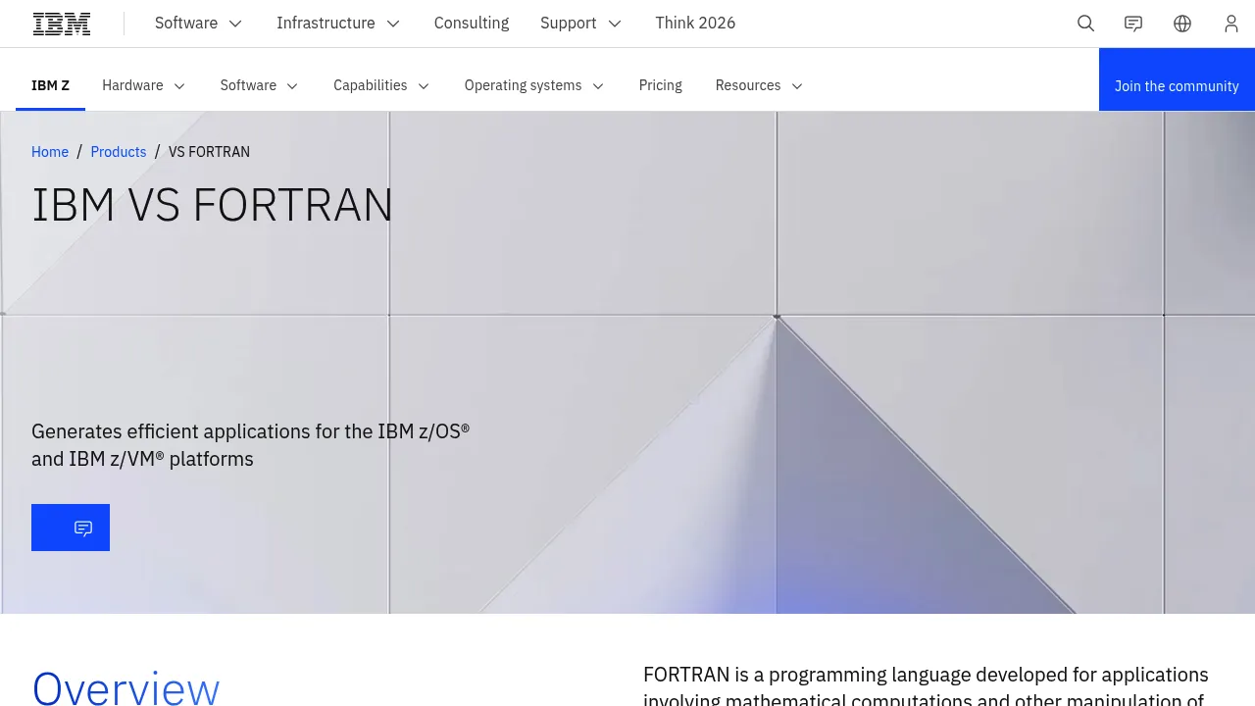Expand the Software top menu
Screen dimensions: 1255x706
(198, 24)
